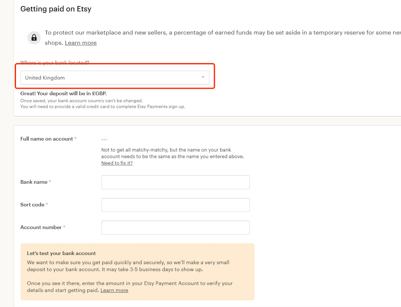
Task: Open Learn more in the bank test notice
Action: (114, 290)
